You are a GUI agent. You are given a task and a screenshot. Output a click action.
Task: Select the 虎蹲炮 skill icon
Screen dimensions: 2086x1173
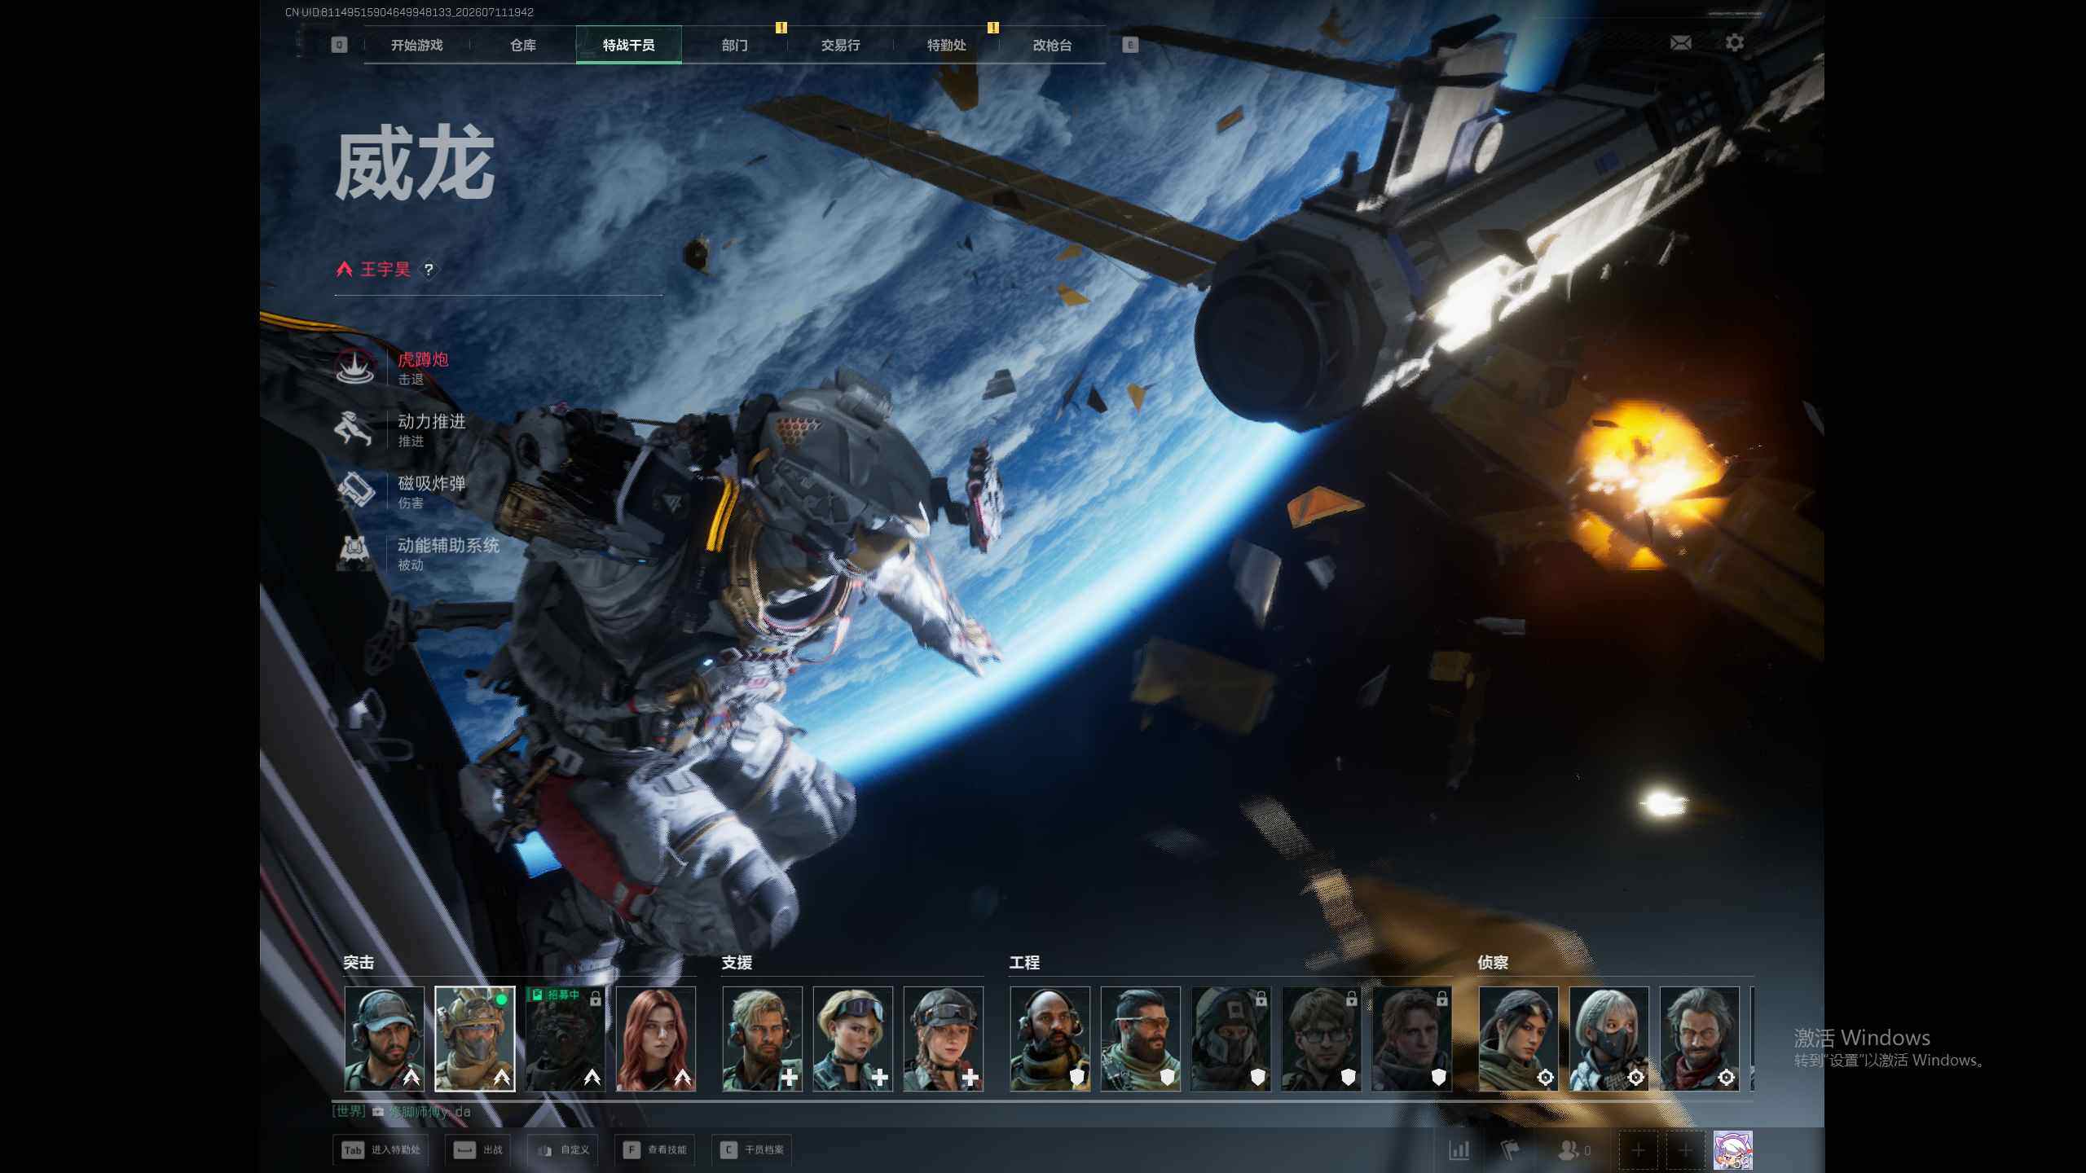[355, 367]
